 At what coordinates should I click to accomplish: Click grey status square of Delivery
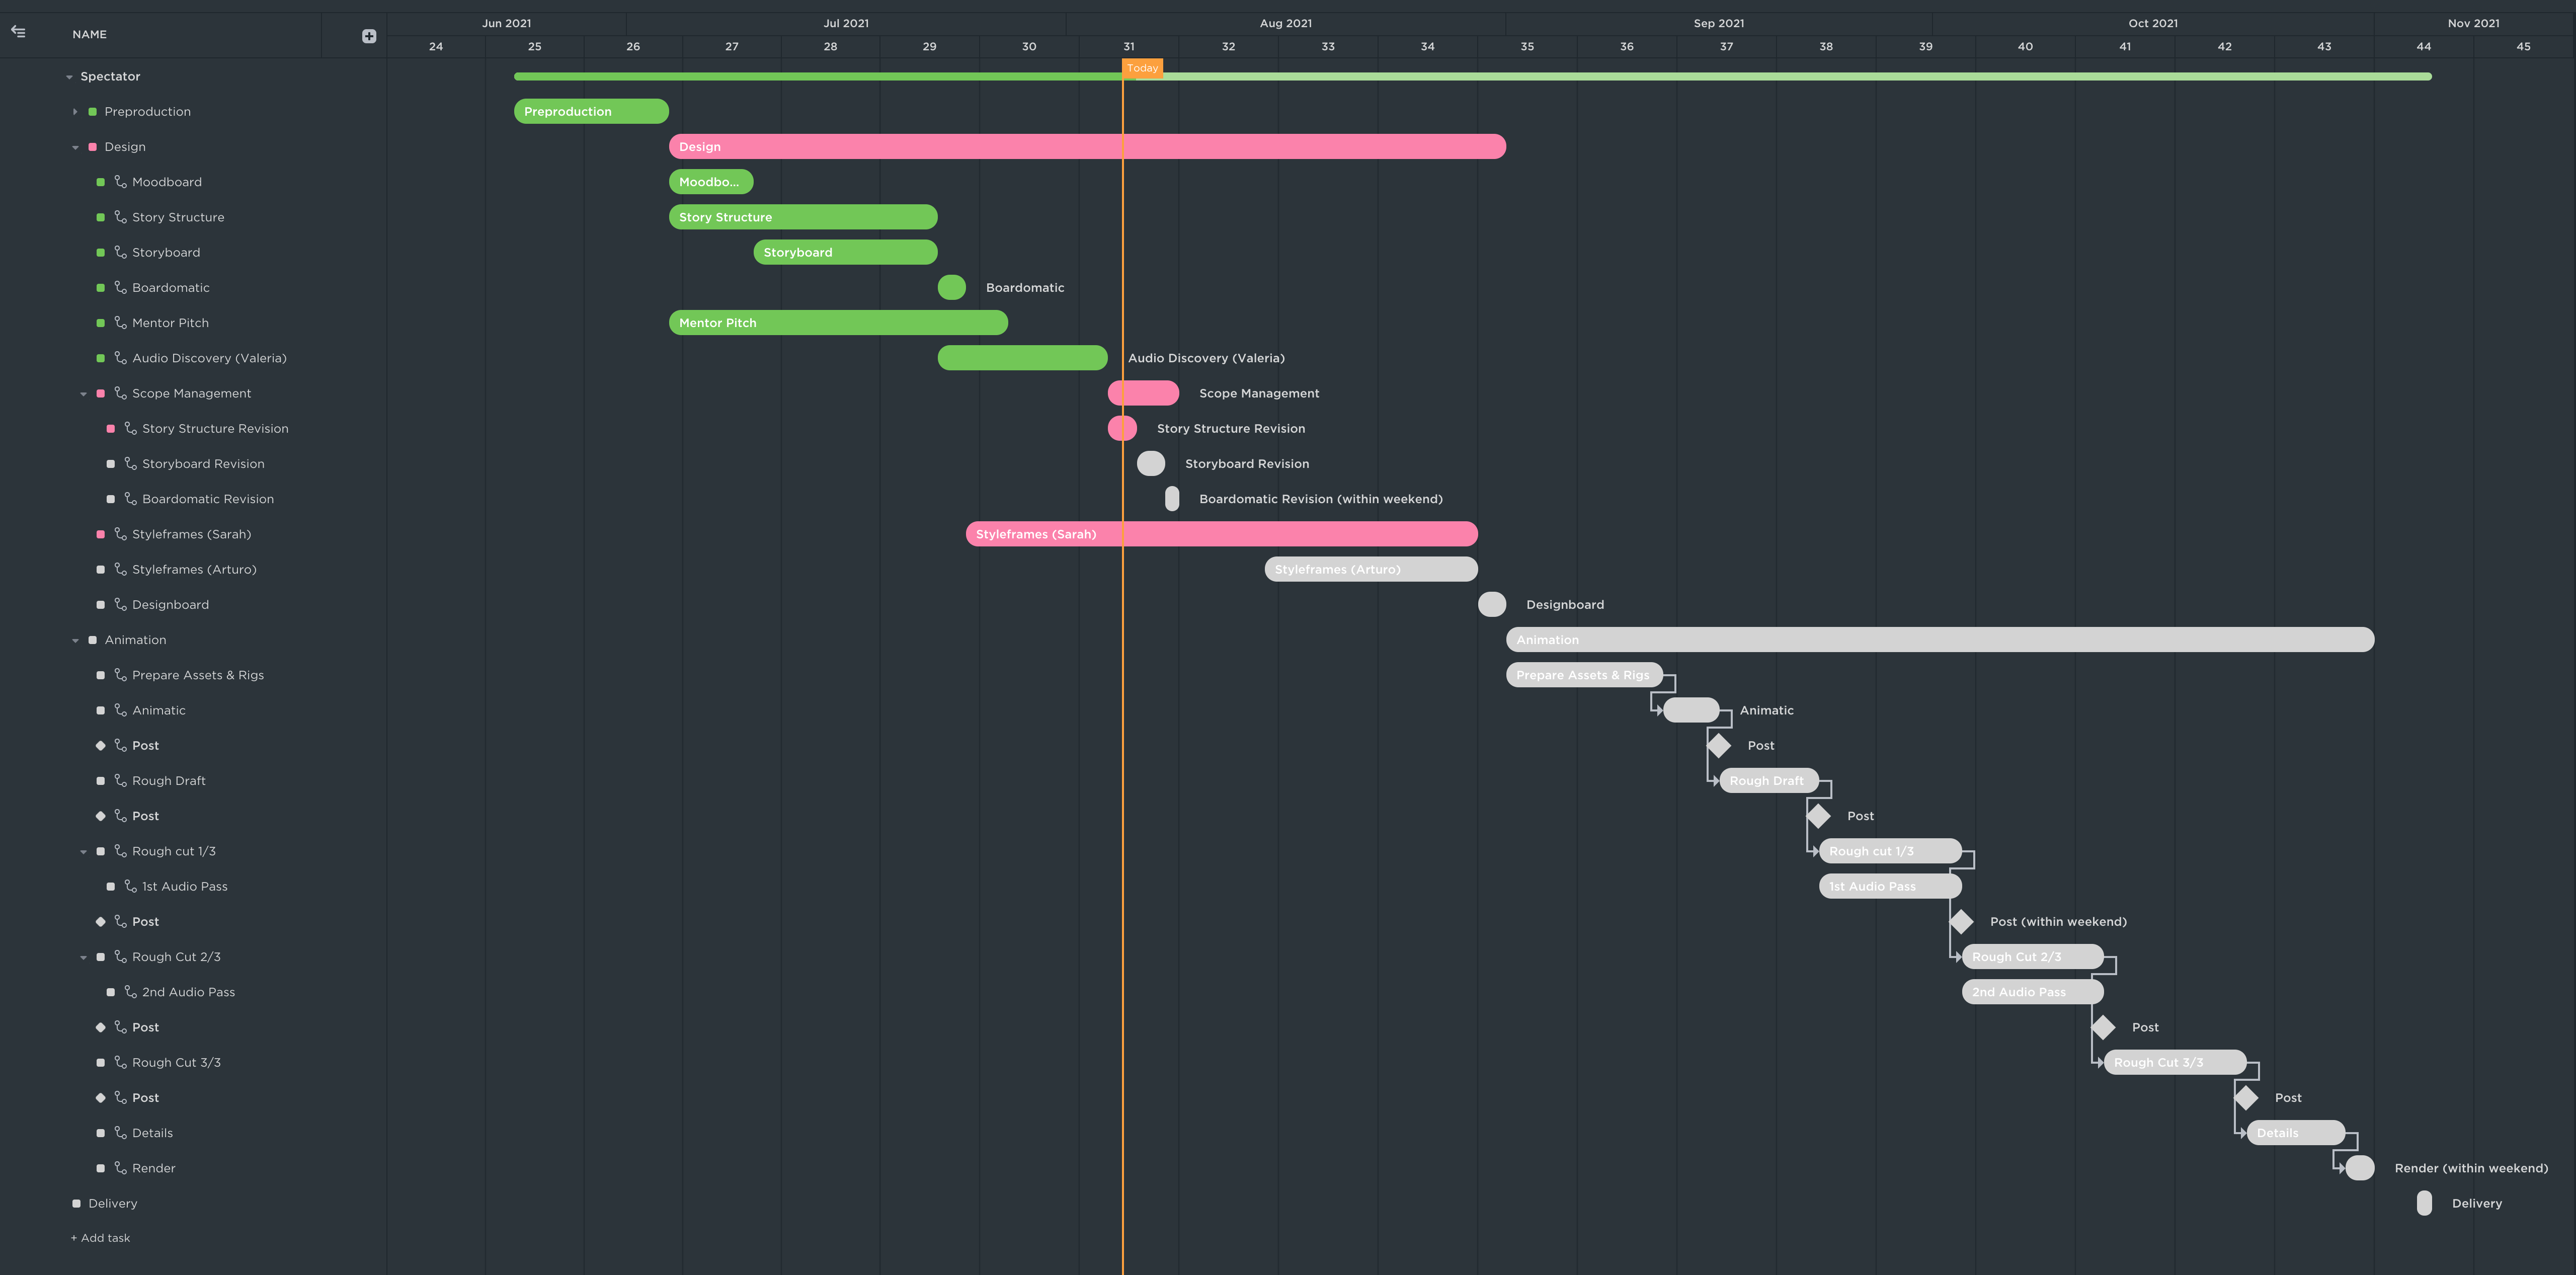click(76, 1203)
